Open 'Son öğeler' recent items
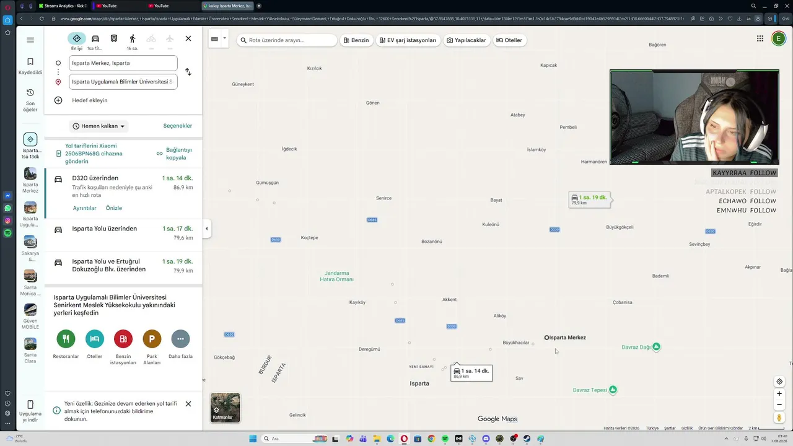 point(30,100)
